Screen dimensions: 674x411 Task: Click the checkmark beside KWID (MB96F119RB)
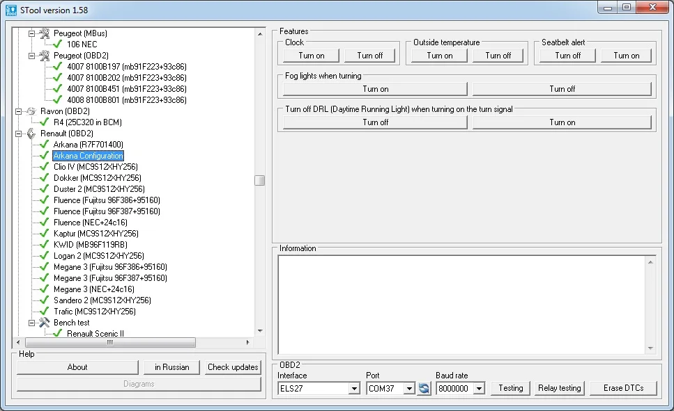(x=45, y=245)
